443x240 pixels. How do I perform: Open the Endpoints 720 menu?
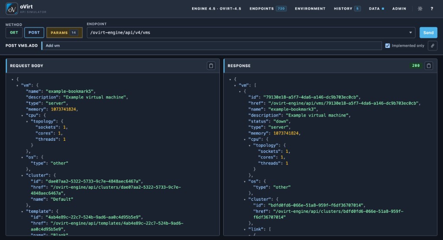coord(268,9)
